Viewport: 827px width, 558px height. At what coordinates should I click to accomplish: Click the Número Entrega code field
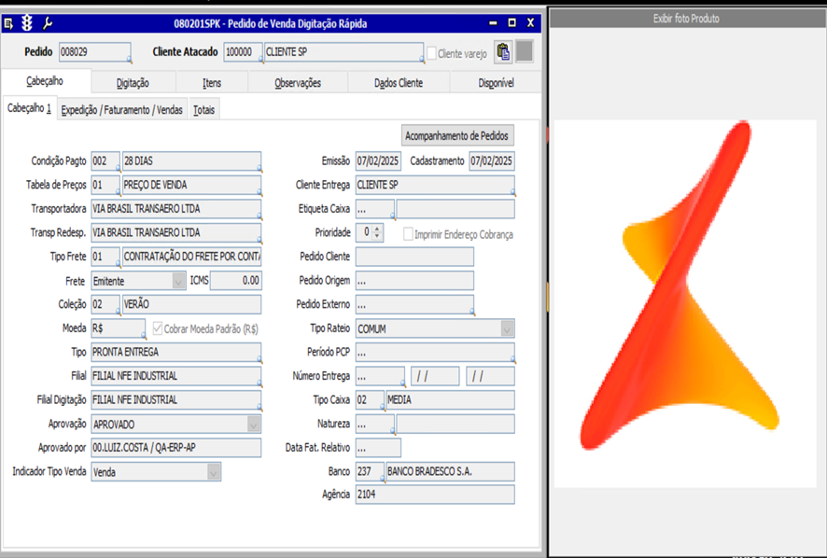380,376
